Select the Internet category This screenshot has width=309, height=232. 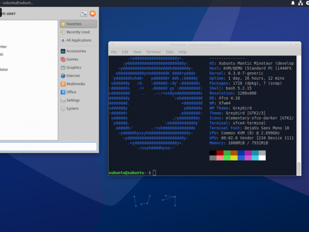point(73,76)
